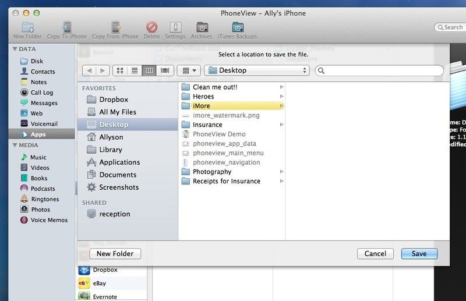The height and width of the screenshot is (301, 466).
Task: Switch to icon view in the save dialog
Action: point(120,70)
